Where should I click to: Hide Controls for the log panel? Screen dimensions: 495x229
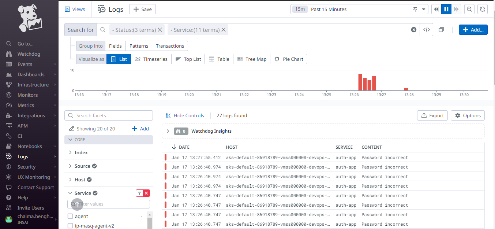185,115
